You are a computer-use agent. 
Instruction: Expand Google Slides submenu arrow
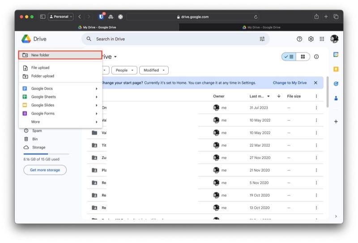coord(97,105)
